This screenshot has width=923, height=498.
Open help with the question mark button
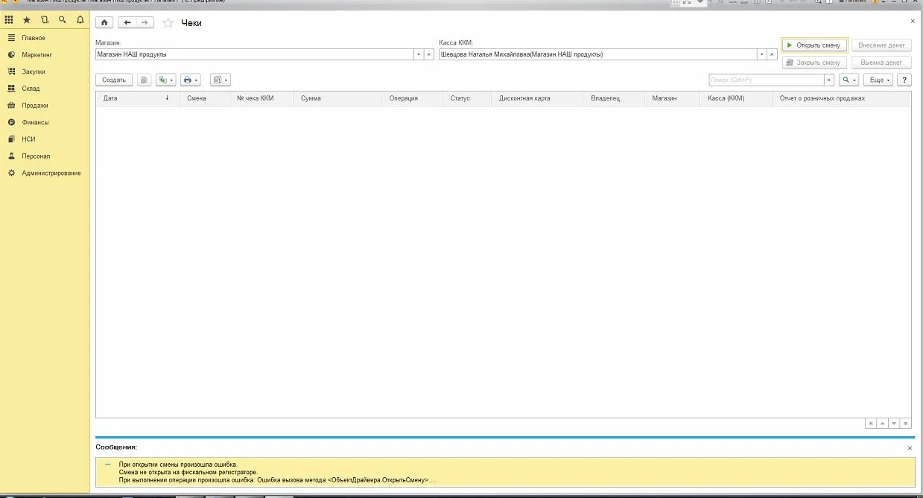904,80
